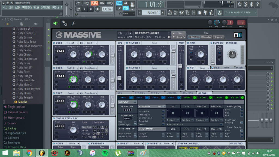Open the piano roll icon

tap(181, 13)
